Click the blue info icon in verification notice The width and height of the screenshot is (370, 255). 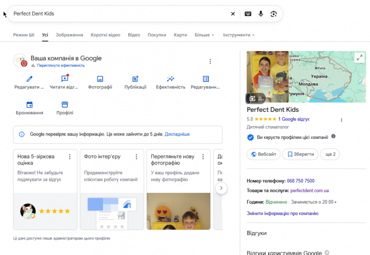22,134
